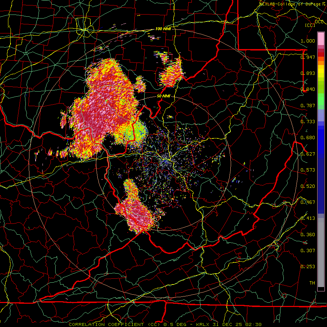Click the 0.573 scale value

click(x=308, y=170)
